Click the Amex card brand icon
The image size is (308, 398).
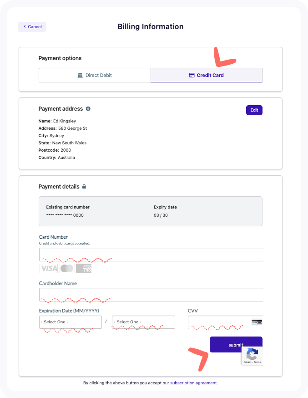pyautogui.click(x=84, y=268)
